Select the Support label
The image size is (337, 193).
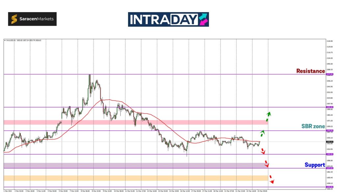(x=315, y=165)
